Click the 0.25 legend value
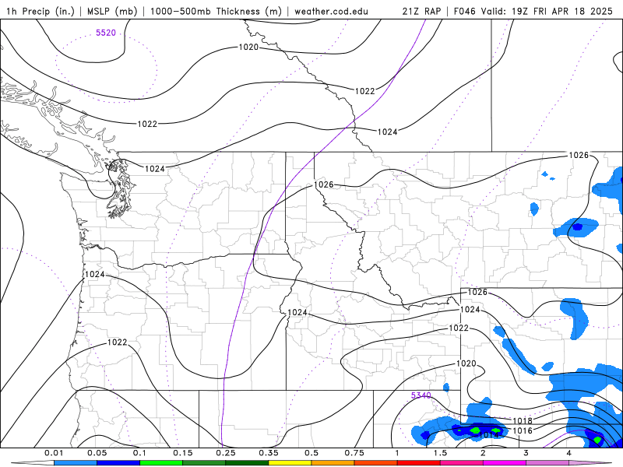Viewport: 623px width, 467px height. click(x=226, y=453)
